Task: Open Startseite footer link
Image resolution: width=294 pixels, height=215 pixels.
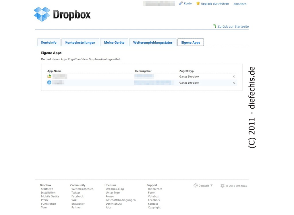Action: tap(47, 189)
